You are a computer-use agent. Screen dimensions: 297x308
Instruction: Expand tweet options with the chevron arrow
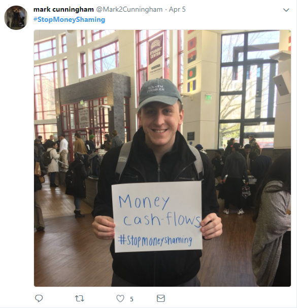point(286,10)
